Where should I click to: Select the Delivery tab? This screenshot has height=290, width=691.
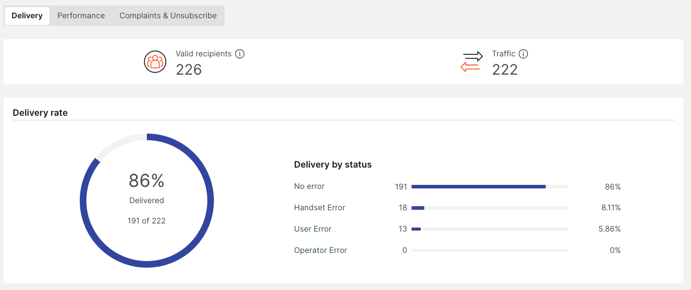[27, 16]
